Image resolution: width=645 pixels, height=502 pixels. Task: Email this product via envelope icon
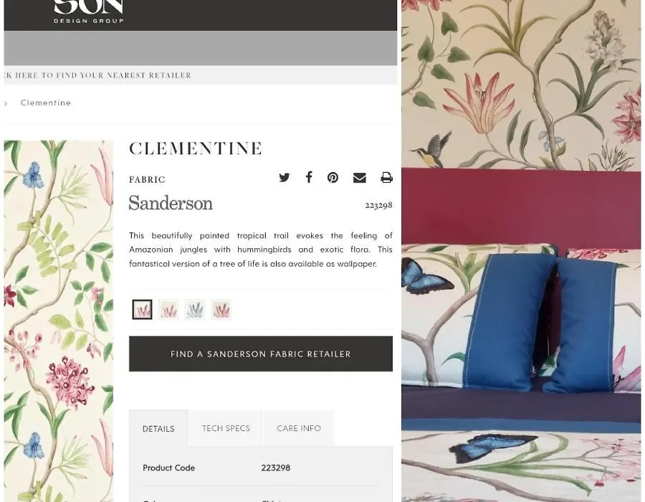[360, 177]
